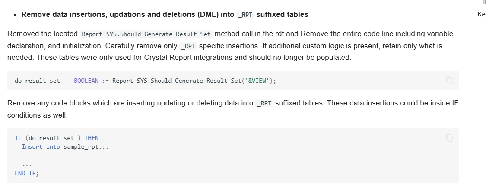
Task: Click the ellipsis line in second code block
Action: (27, 164)
